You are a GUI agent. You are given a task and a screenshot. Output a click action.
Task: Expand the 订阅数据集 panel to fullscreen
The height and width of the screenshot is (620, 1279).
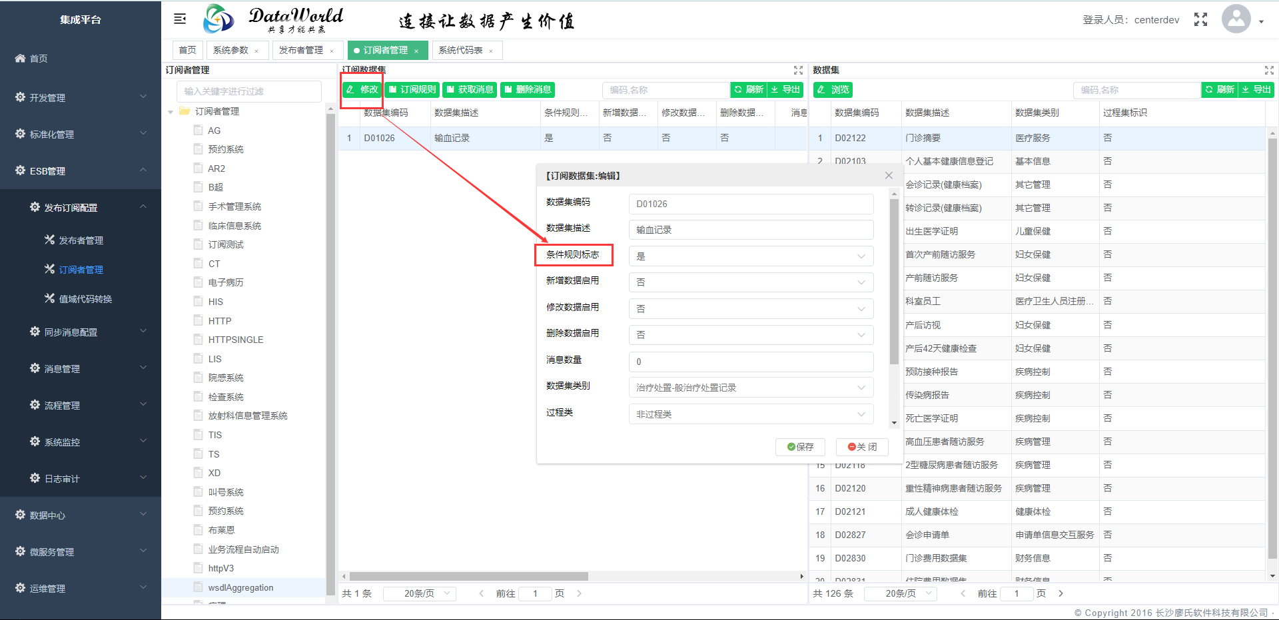coord(798,70)
